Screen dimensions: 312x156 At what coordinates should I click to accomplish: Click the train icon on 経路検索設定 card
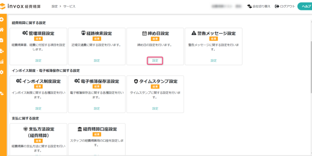pyautogui.click(x=84, y=33)
